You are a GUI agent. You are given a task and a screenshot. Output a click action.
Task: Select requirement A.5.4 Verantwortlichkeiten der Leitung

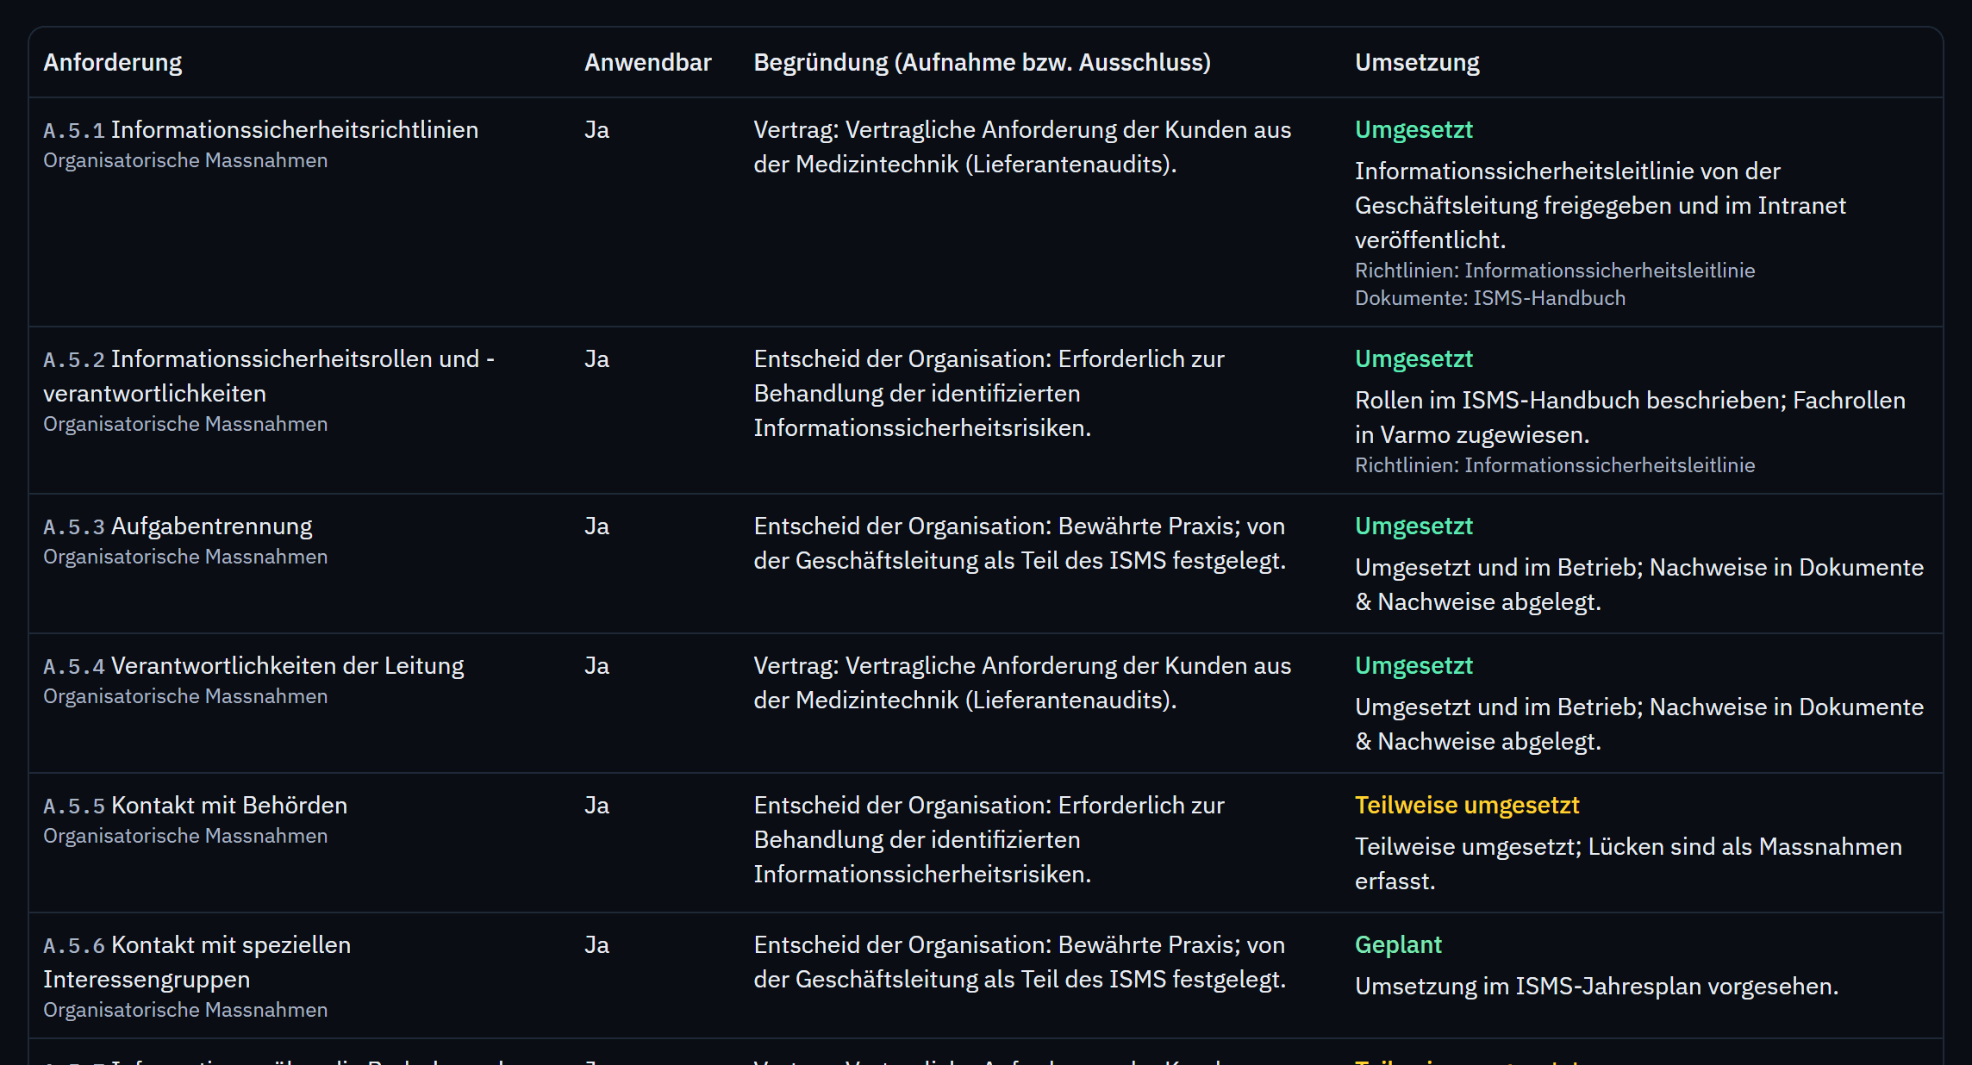(253, 666)
